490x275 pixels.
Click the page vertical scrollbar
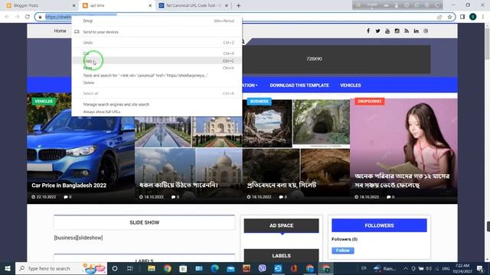pyautogui.click(x=487, y=44)
